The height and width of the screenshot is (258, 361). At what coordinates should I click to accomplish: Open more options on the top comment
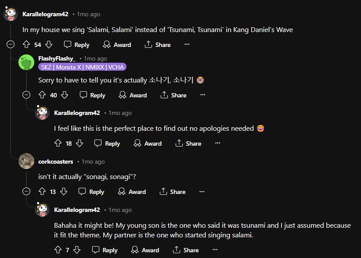point(187,44)
